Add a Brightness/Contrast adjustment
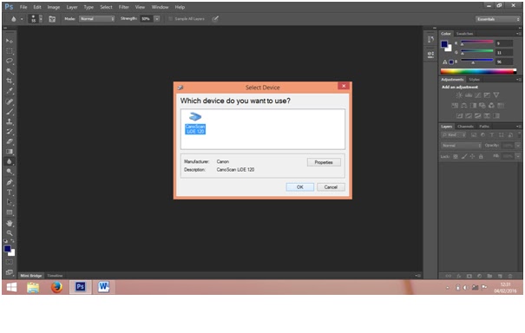Viewport: 525px width, 333px height. [459, 95]
